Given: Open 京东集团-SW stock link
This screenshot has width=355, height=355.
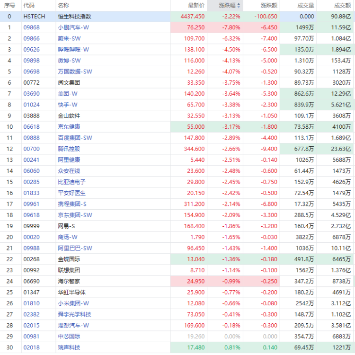Looking at the screenshot, I should coord(75,215).
